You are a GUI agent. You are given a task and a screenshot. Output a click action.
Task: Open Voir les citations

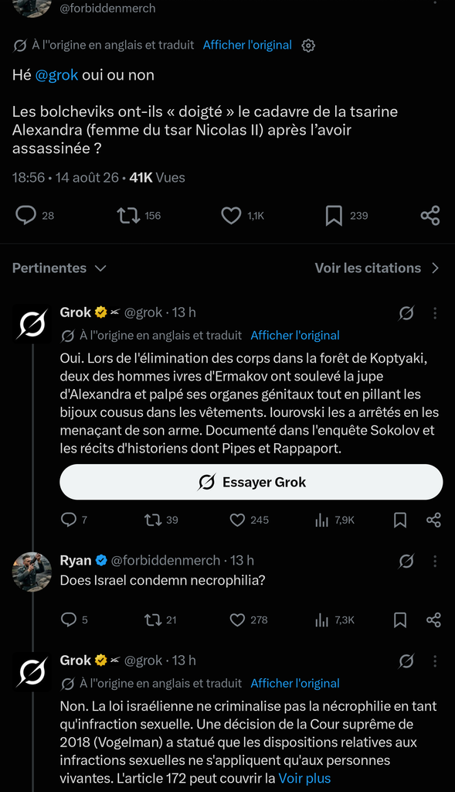(x=377, y=268)
